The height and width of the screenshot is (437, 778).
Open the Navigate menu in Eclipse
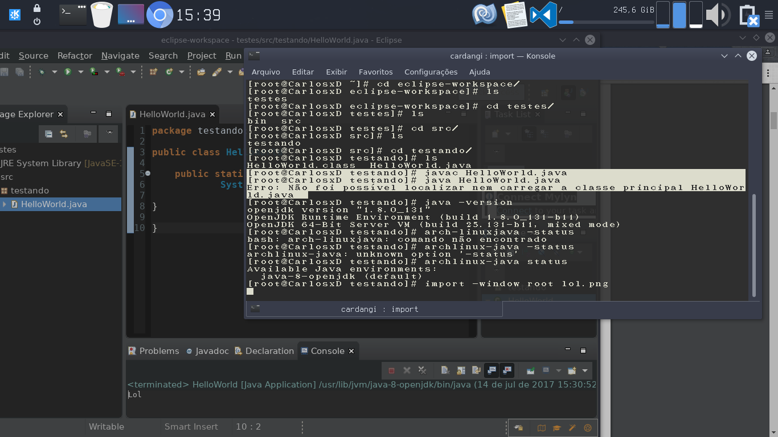tap(120, 56)
